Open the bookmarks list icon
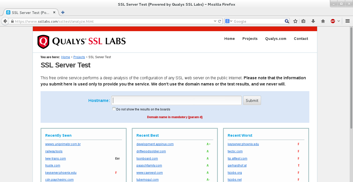The width and height of the screenshot is (353, 182). click(x=304, y=21)
